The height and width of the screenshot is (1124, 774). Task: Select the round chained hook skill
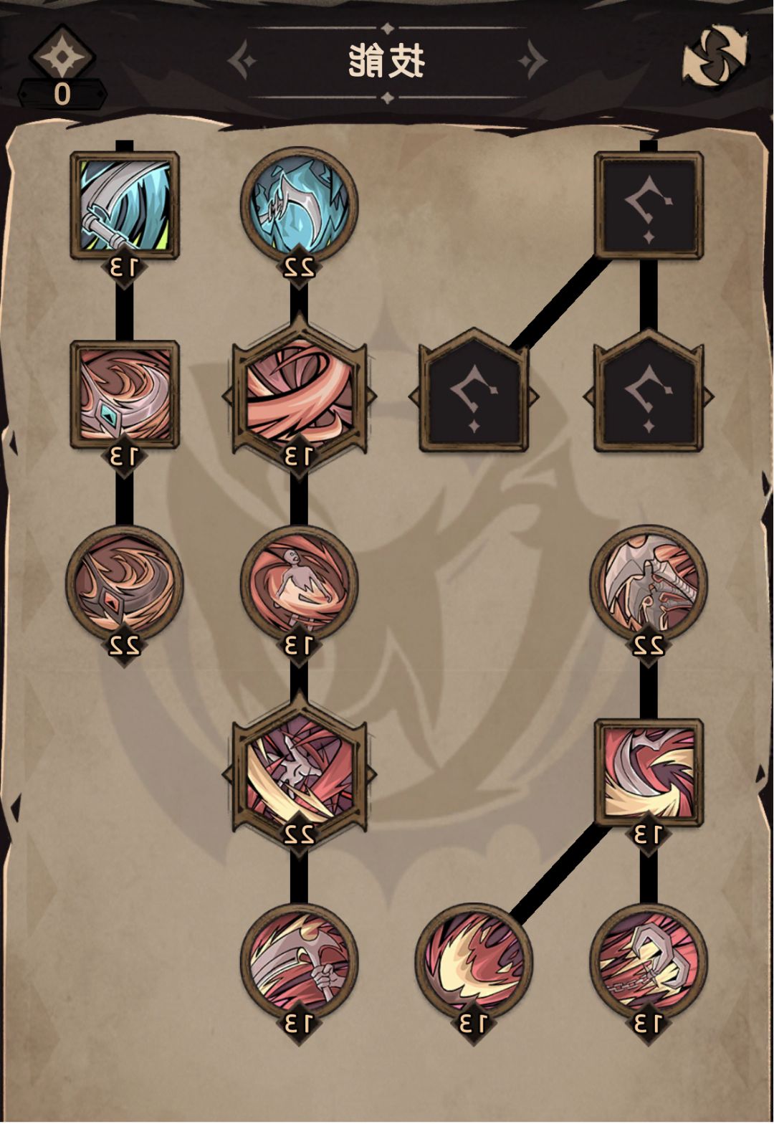point(649,962)
